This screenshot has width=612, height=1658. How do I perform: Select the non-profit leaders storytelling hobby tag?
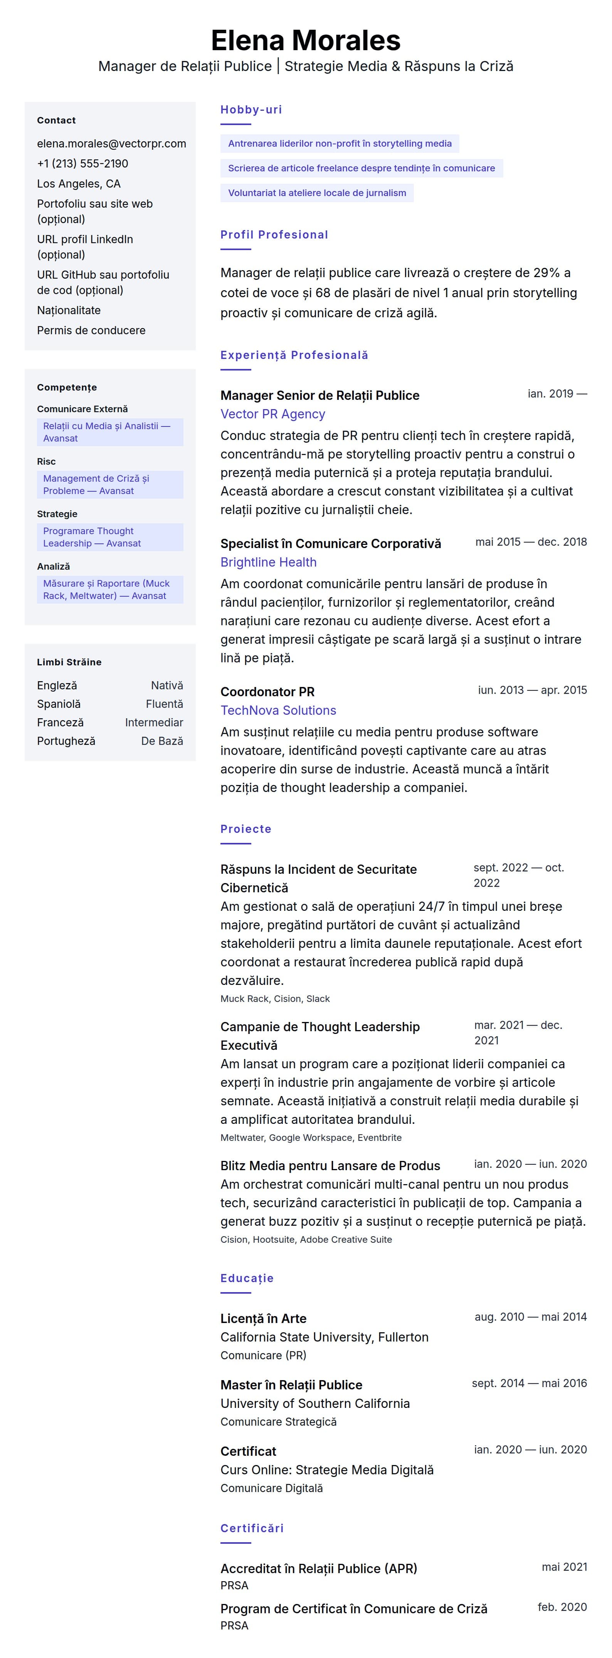[340, 144]
